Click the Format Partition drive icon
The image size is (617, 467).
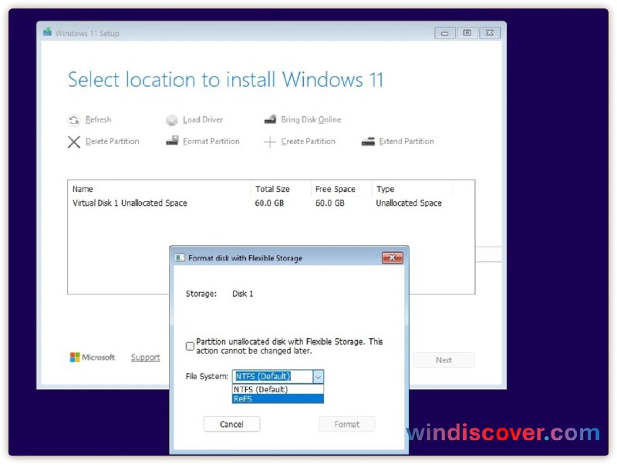click(x=172, y=141)
